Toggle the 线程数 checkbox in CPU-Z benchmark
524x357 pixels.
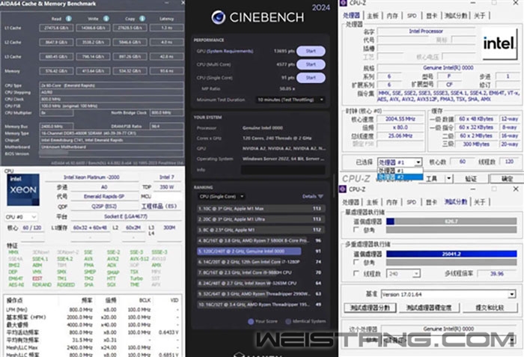coord(356,274)
